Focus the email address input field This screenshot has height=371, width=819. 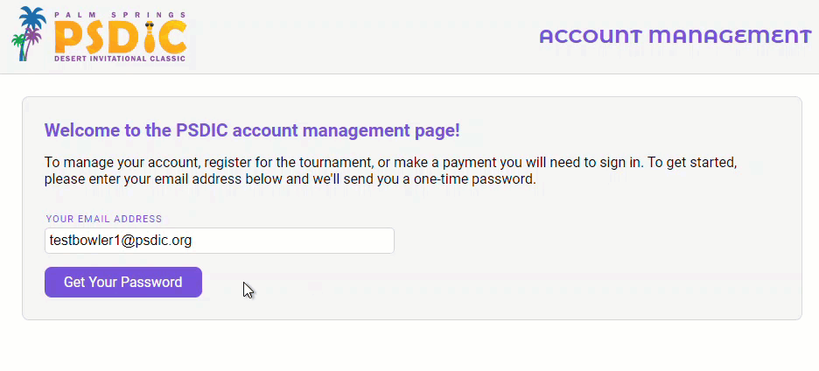click(x=220, y=241)
